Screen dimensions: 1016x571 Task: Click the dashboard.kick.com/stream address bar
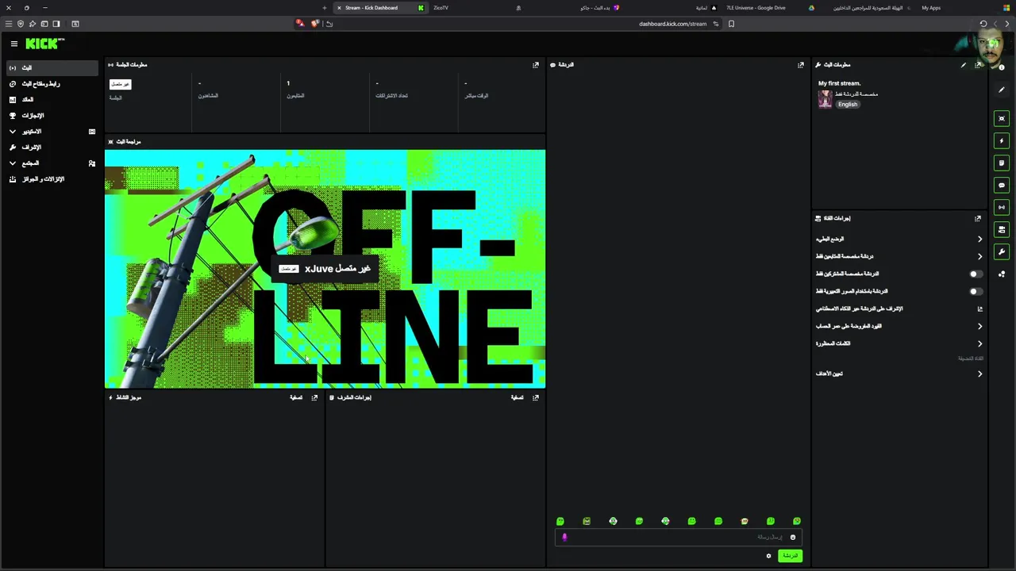pos(672,24)
